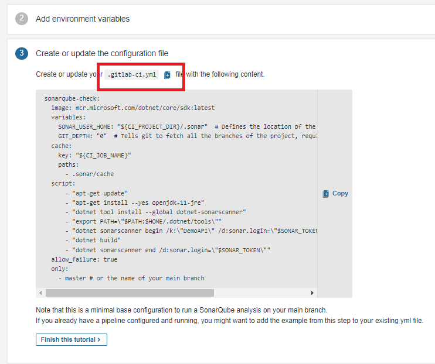Screen dimensions: 435x364
Task: Click the "only:" line in the code
Action: coord(60,269)
